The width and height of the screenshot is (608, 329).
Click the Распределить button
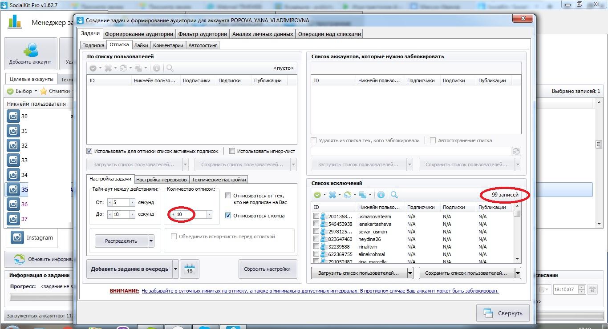[x=121, y=241]
